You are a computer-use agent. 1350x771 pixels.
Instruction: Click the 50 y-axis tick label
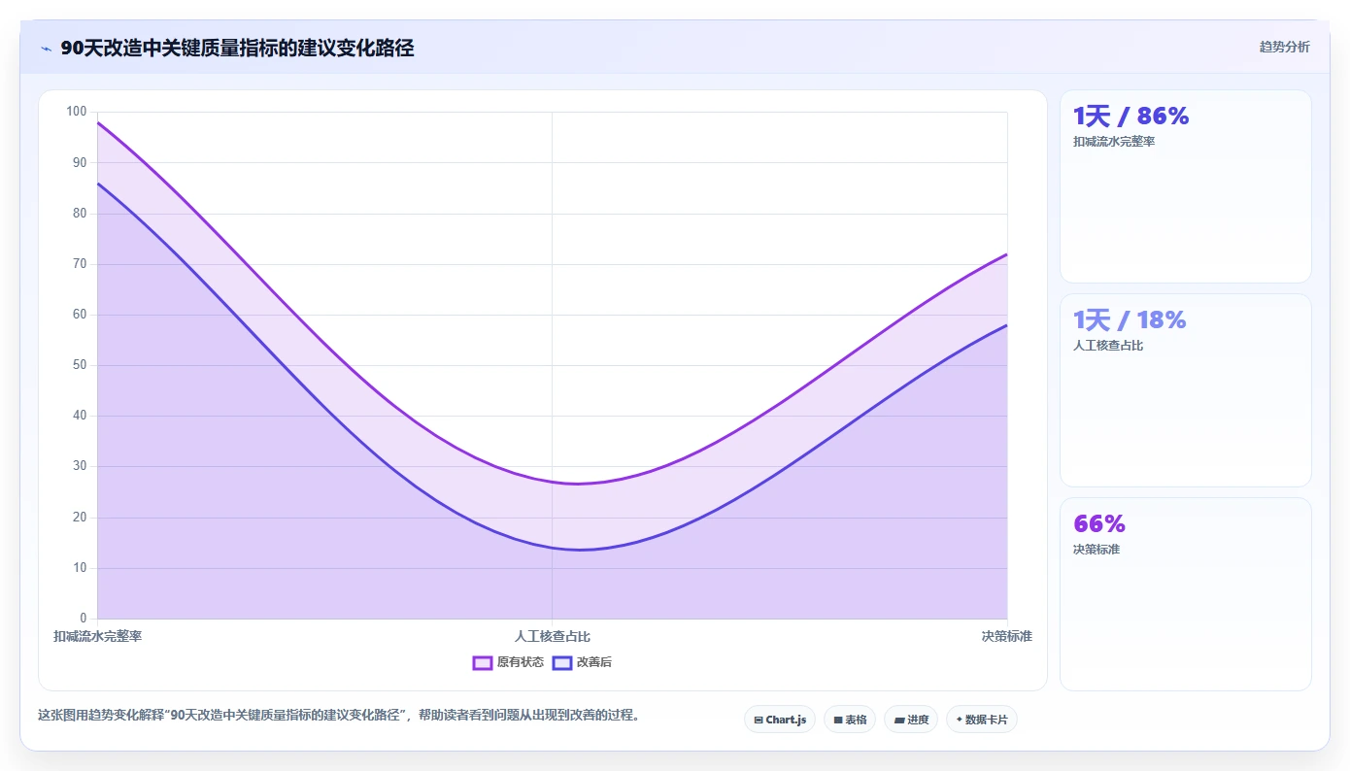(80, 365)
